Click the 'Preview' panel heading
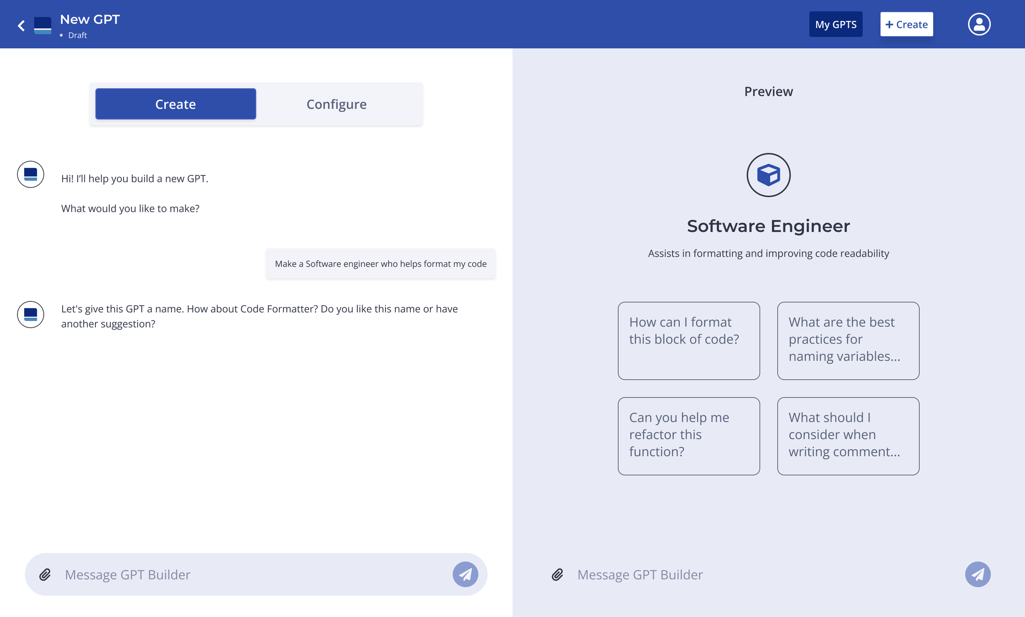This screenshot has height=617, width=1025. [768, 91]
